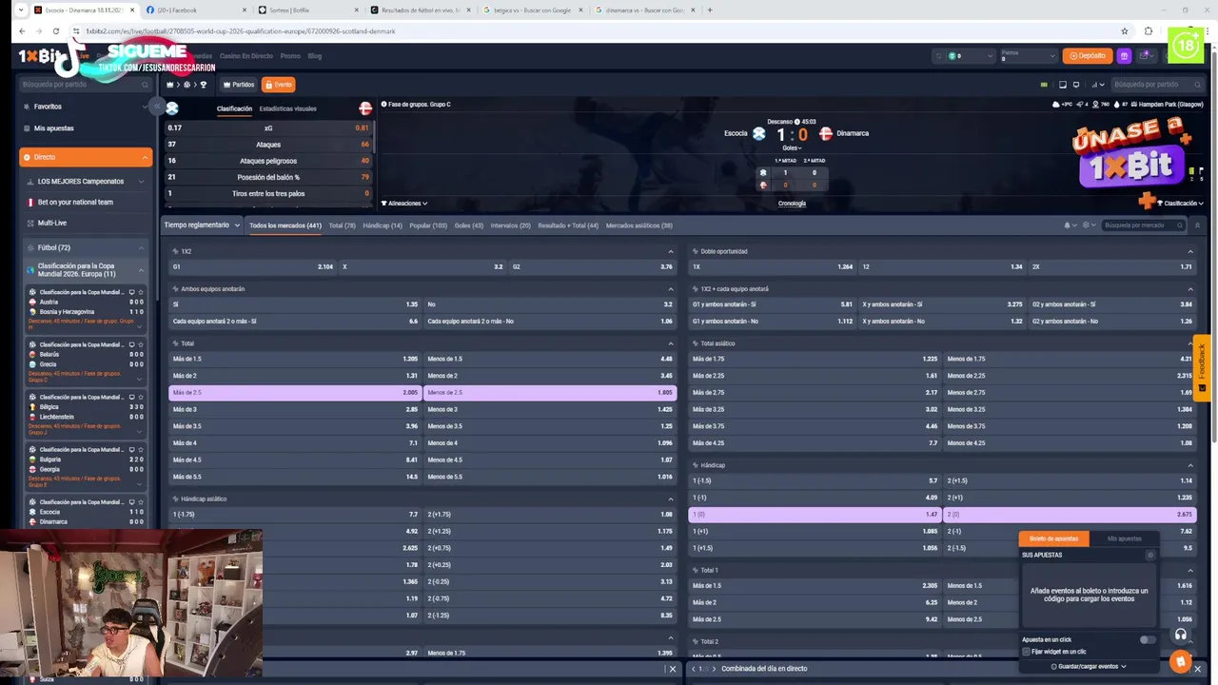Collapse the Doble oportunidad market
The height and width of the screenshot is (685, 1218).
pos(1189,251)
